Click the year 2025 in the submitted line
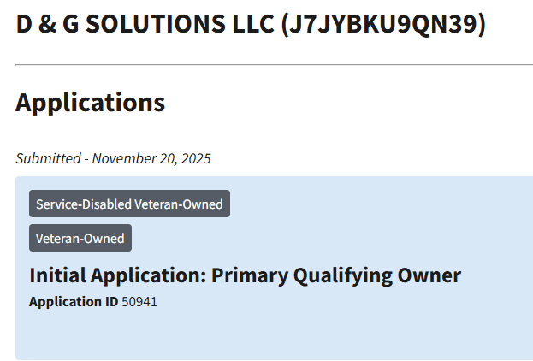Image resolution: width=533 pixels, height=361 pixels. tap(196, 159)
